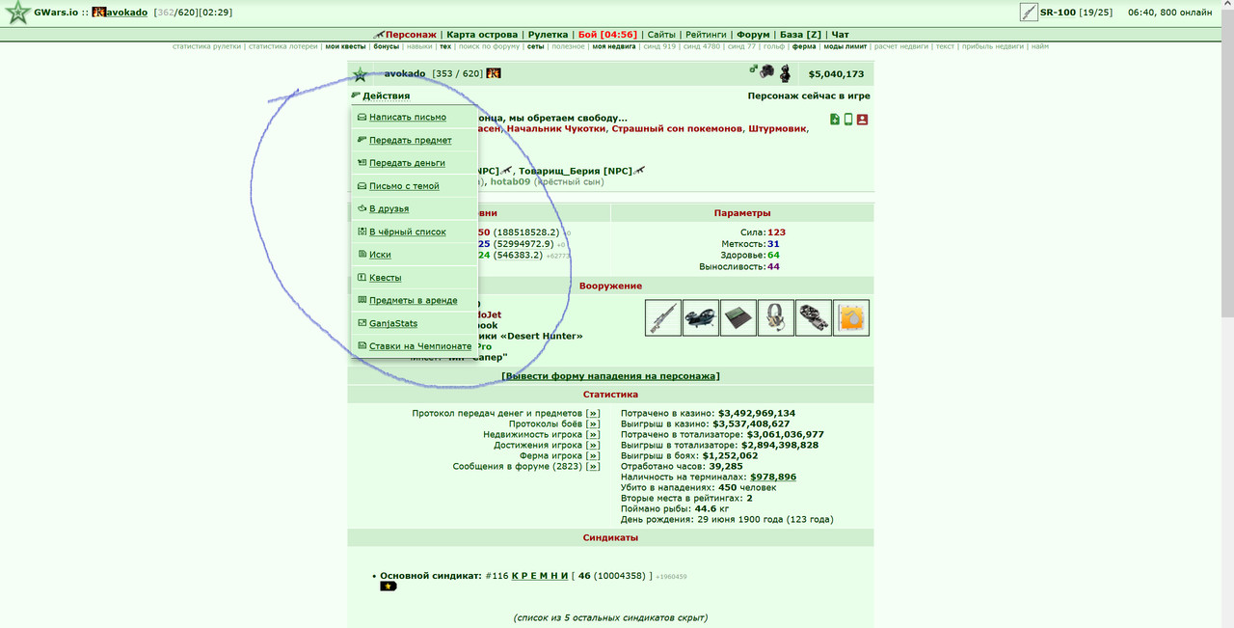Select Передать предмет in actions menu
The width and height of the screenshot is (1234, 628).
pos(411,141)
